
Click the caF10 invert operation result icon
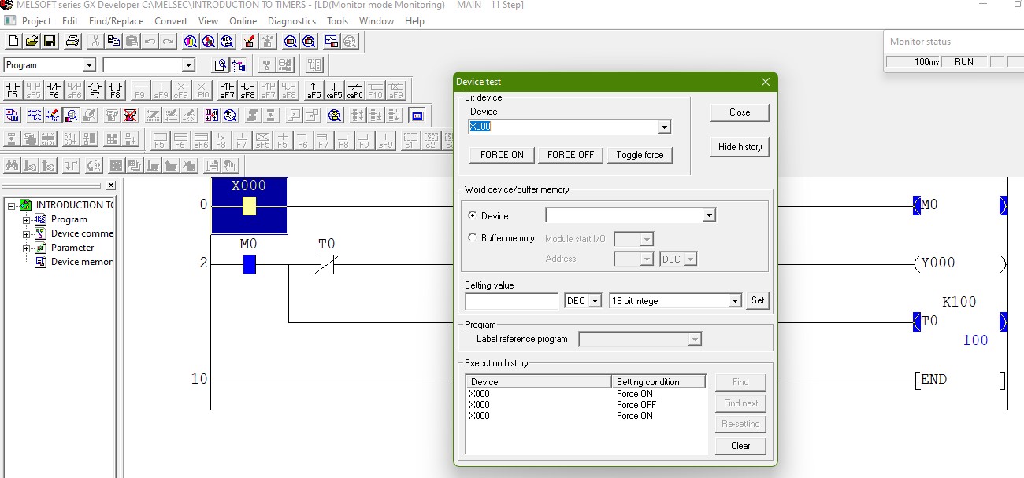point(354,90)
